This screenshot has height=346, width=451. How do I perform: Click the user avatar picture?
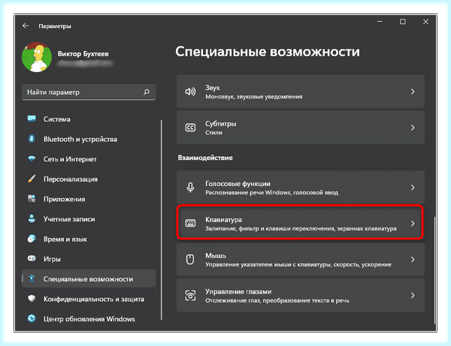tap(37, 57)
